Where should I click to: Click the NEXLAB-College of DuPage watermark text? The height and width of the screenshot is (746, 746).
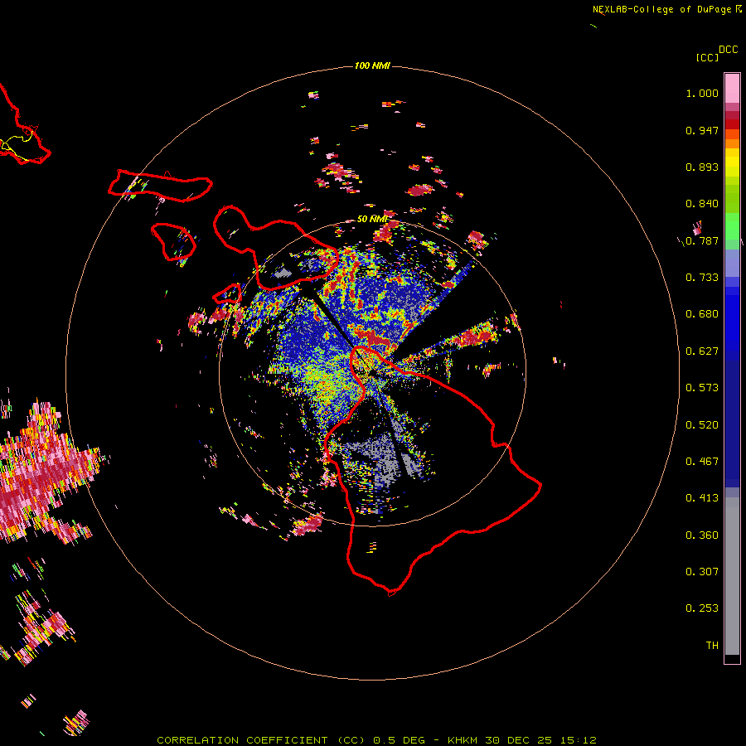pyautogui.click(x=666, y=9)
